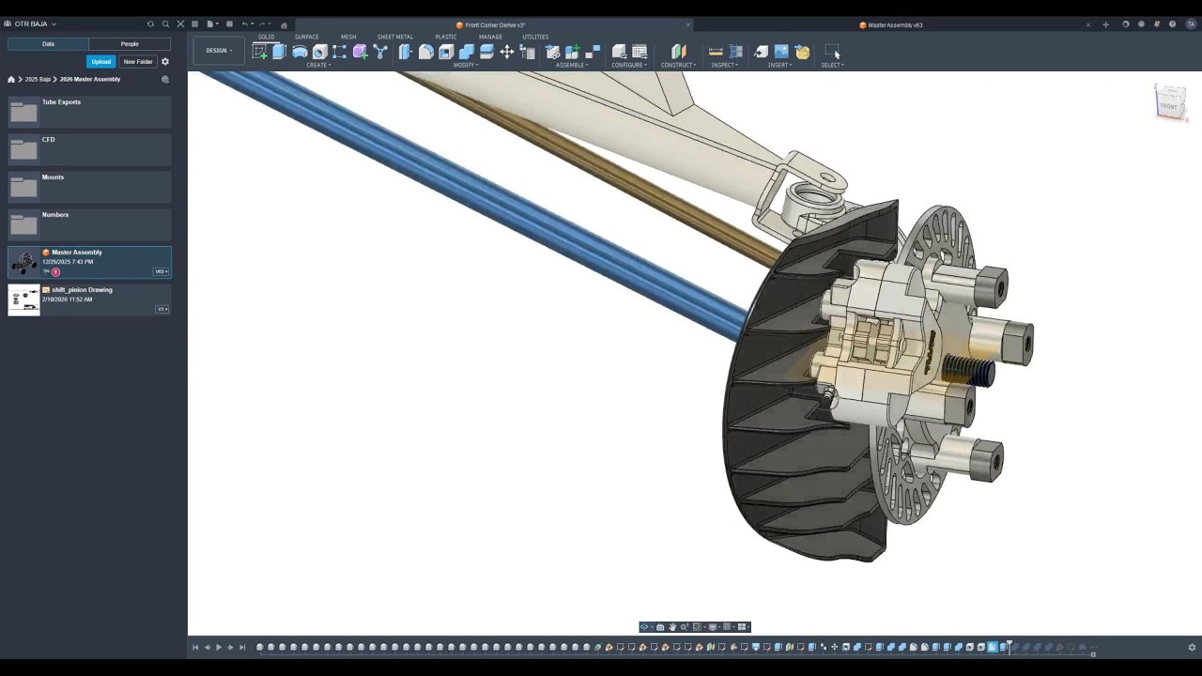This screenshot has height=676, width=1202.
Task: Select the Measure tool
Action: click(x=716, y=52)
